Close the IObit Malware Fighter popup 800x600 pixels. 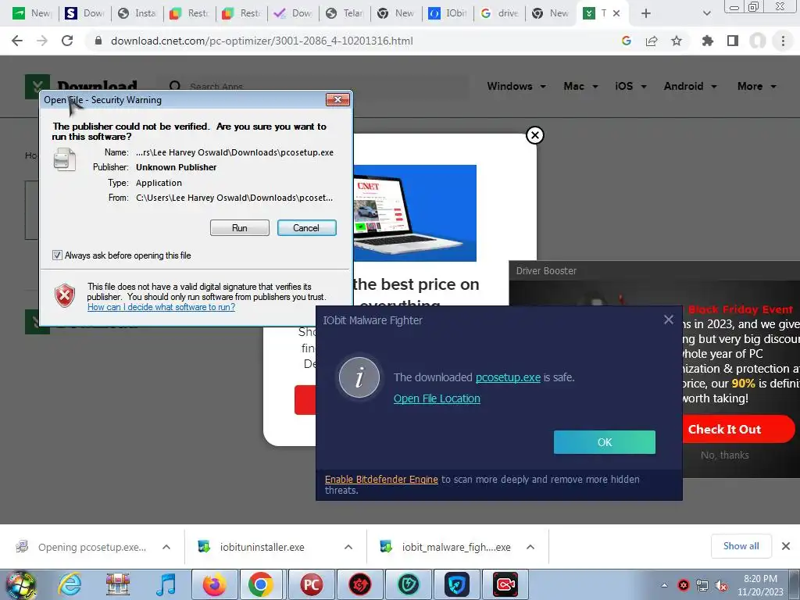point(669,320)
